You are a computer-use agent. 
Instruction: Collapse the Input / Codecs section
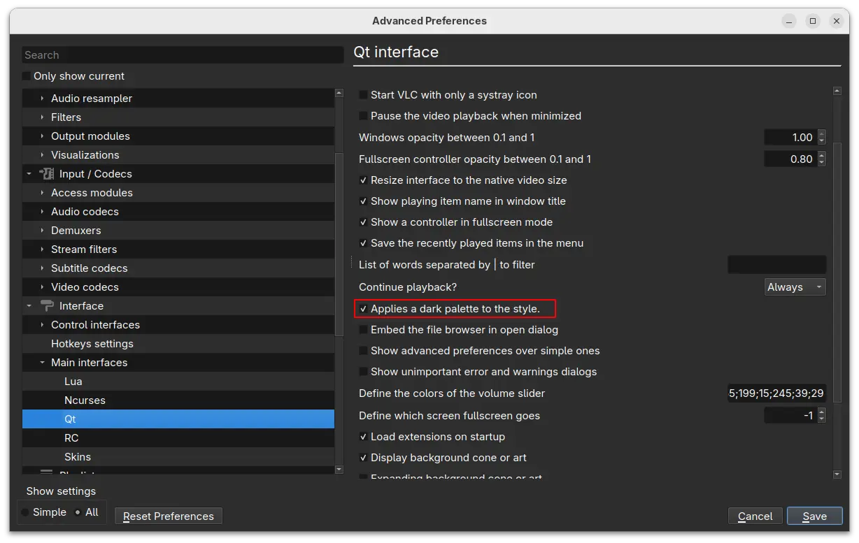pyautogui.click(x=29, y=174)
